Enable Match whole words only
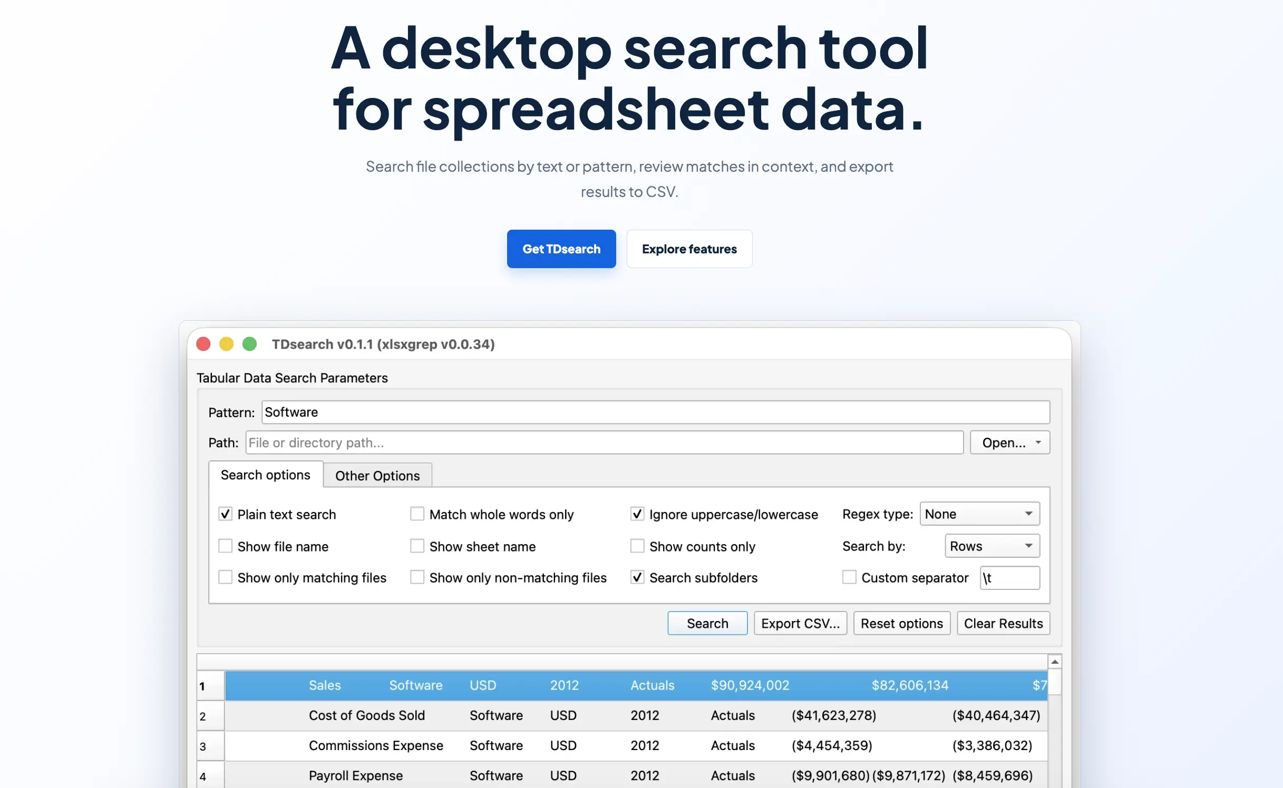The image size is (1283, 788). pos(417,514)
